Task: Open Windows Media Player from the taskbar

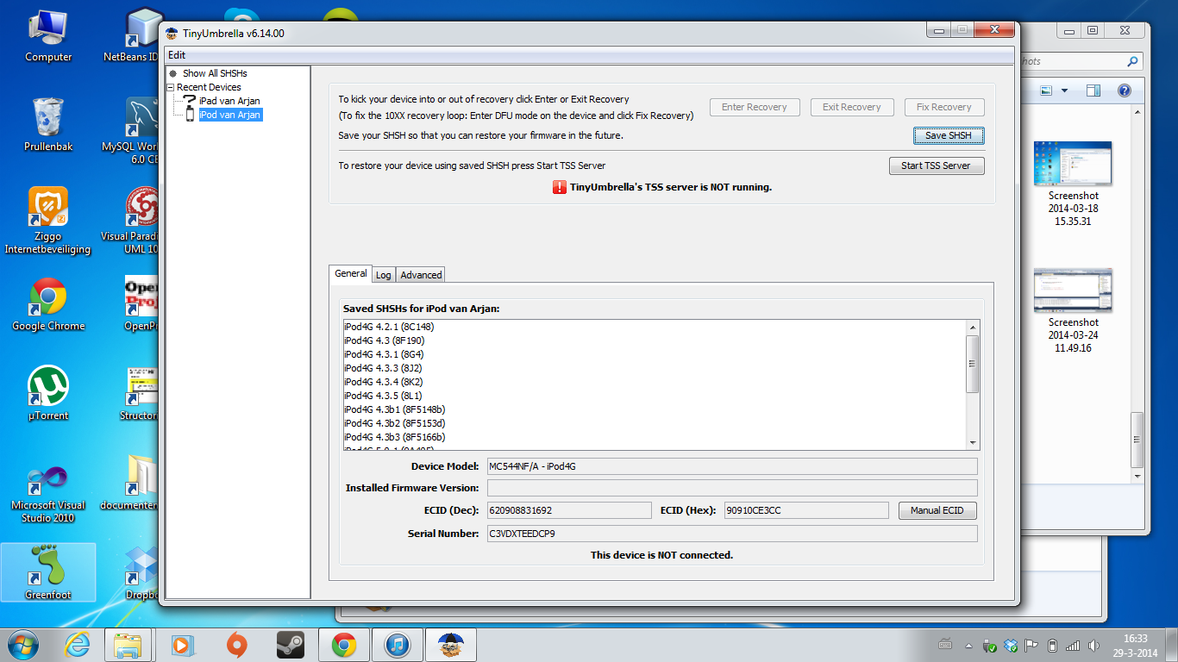Action: pyautogui.click(x=181, y=644)
